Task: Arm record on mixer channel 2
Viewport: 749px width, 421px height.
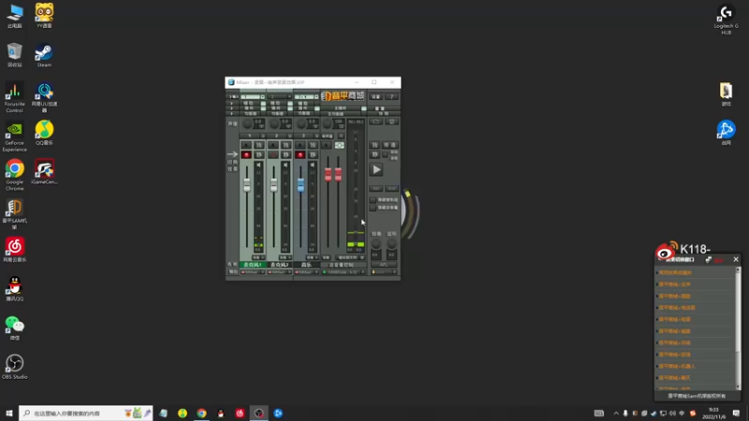Action: click(272, 154)
